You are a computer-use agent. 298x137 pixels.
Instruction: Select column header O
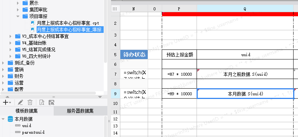click(155, 9)
